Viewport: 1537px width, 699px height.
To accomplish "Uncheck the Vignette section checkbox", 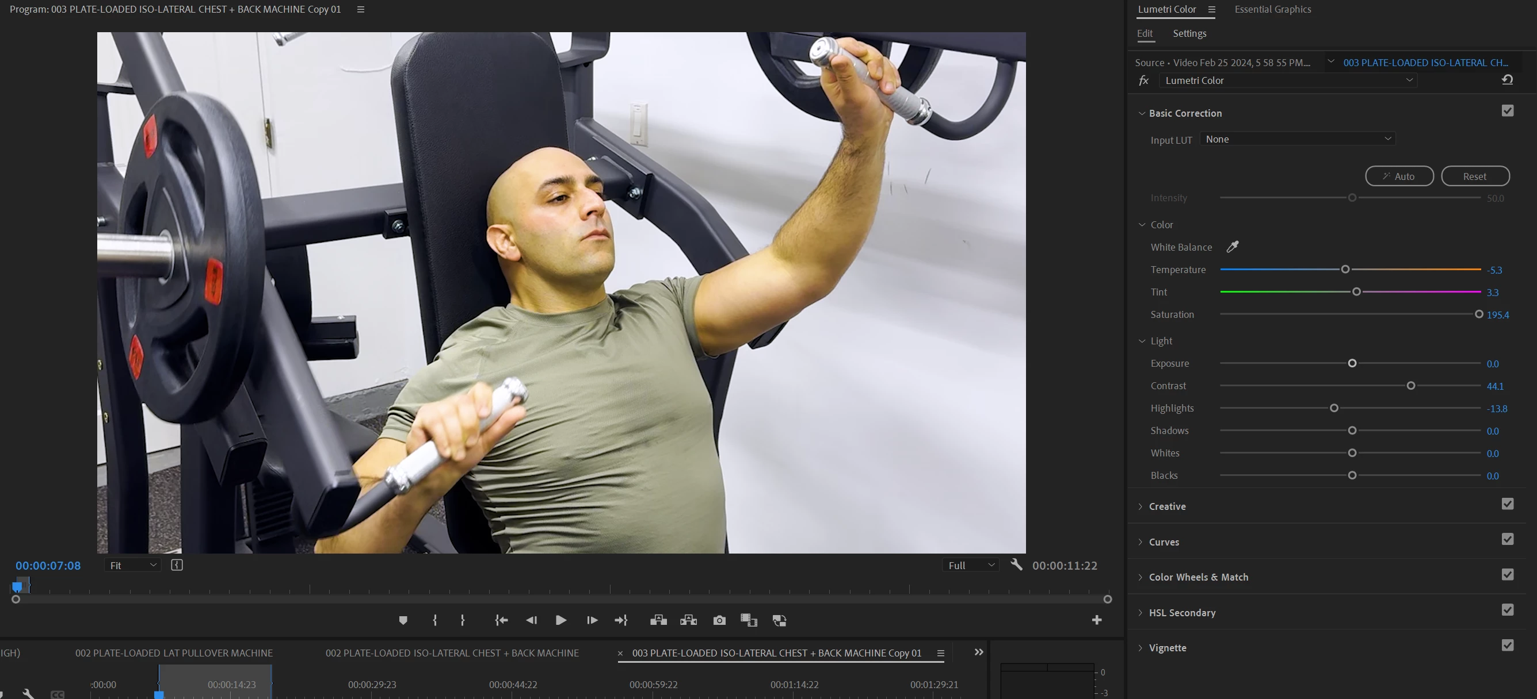I will coord(1507,646).
